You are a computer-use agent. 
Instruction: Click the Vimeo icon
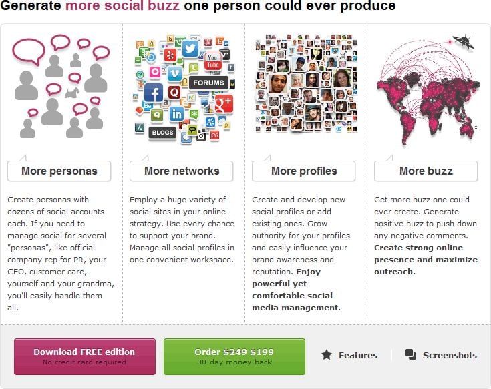[x=175, y=75]
